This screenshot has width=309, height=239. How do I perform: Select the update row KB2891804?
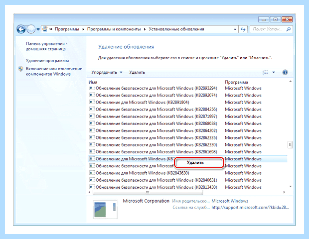click(x=187, y=103)
